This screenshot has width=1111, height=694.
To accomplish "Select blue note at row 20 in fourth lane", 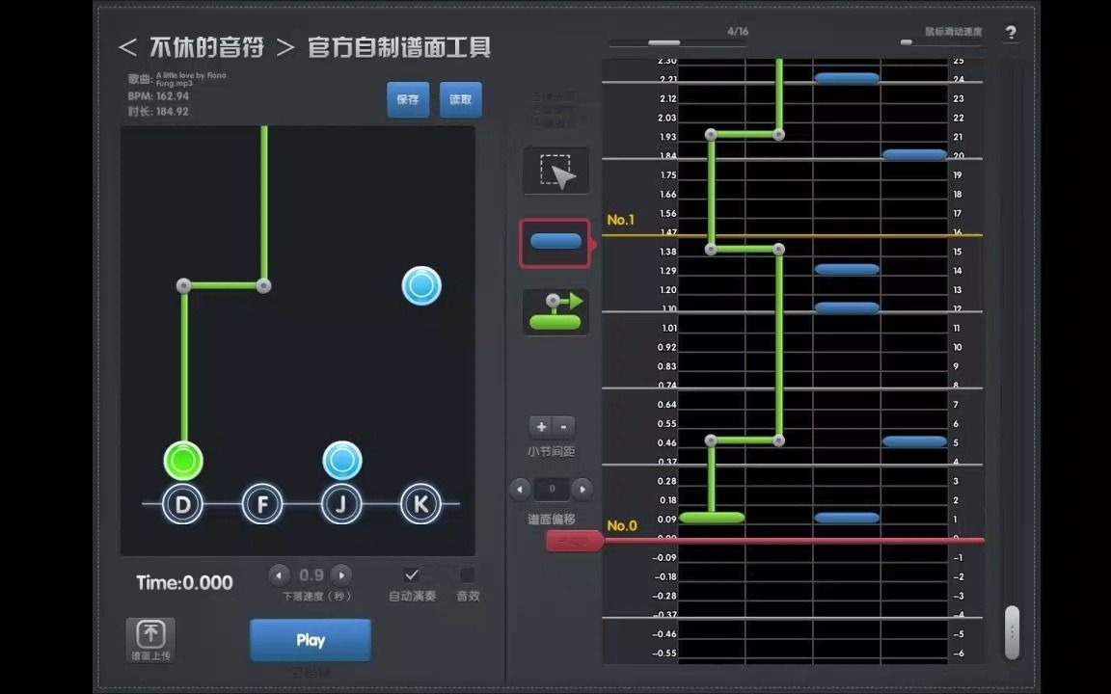I will (x=914, y=154).
